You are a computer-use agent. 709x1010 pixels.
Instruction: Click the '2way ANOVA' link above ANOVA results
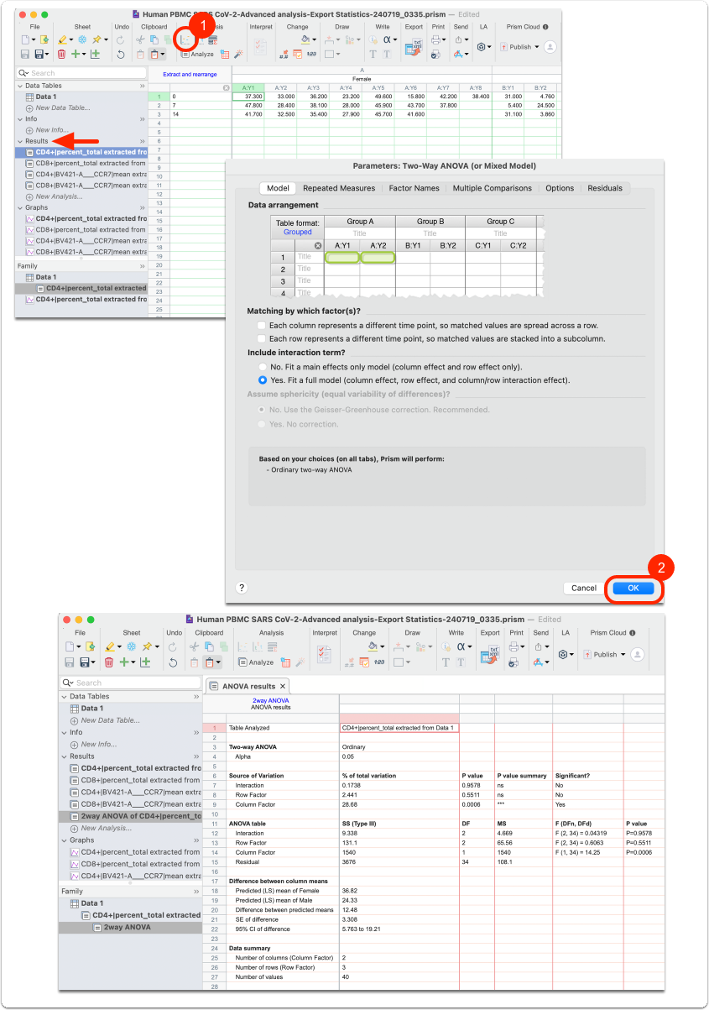(270, 700)
